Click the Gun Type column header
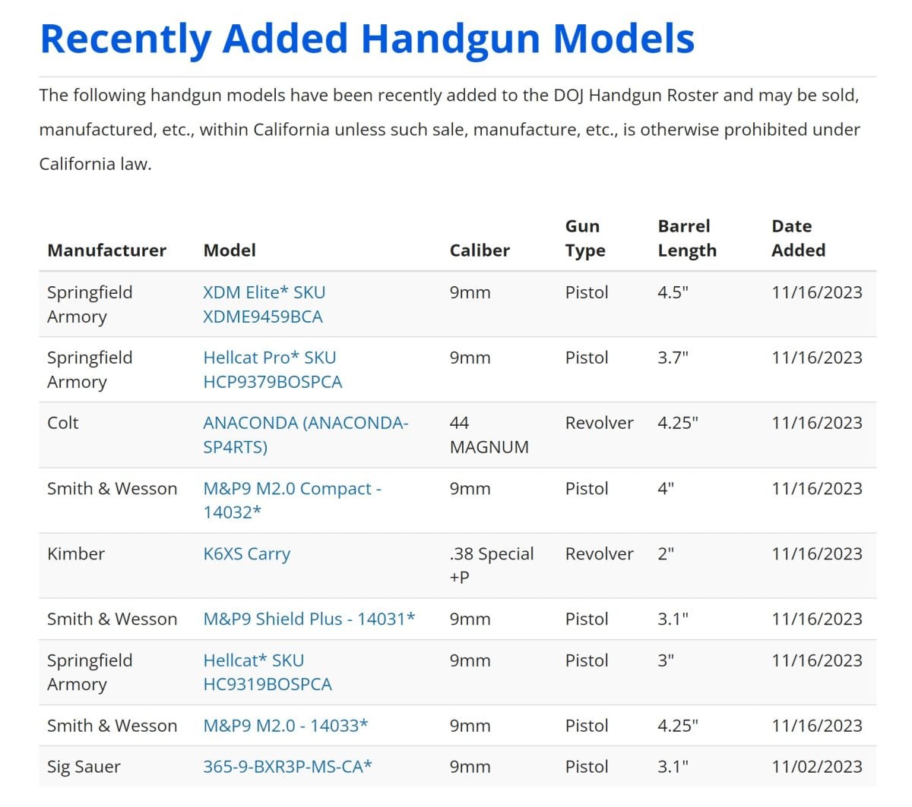Viewport: 912px width, 807px height. [584, 238]
